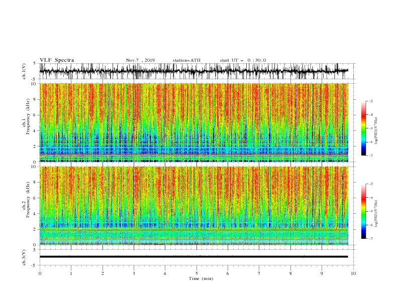The width and height of the screenshot is (398, 307).
Task: Click inside the ch.2 spectrogram panel
Action: click(x=193, y=206)
